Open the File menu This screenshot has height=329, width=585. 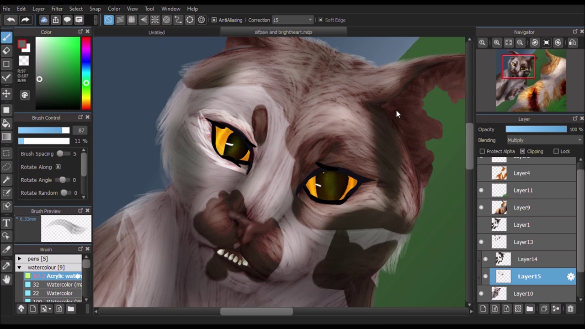pyautogui.click(x=6, y=9)
